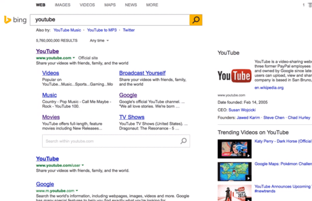Open the Videos sitelink

[50, 73]
